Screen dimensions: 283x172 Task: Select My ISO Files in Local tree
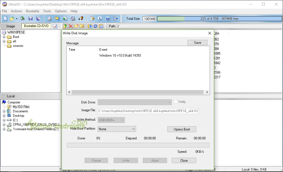(x=21, y=107)
